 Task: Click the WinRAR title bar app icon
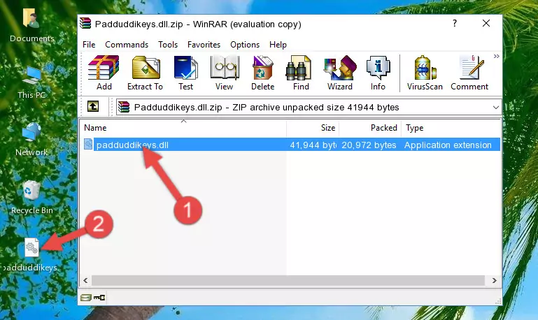(85, 23)
